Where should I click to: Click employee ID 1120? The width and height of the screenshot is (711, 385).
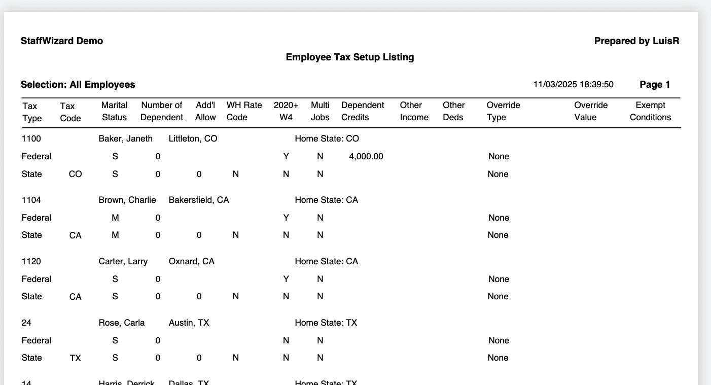coord(31,261)
